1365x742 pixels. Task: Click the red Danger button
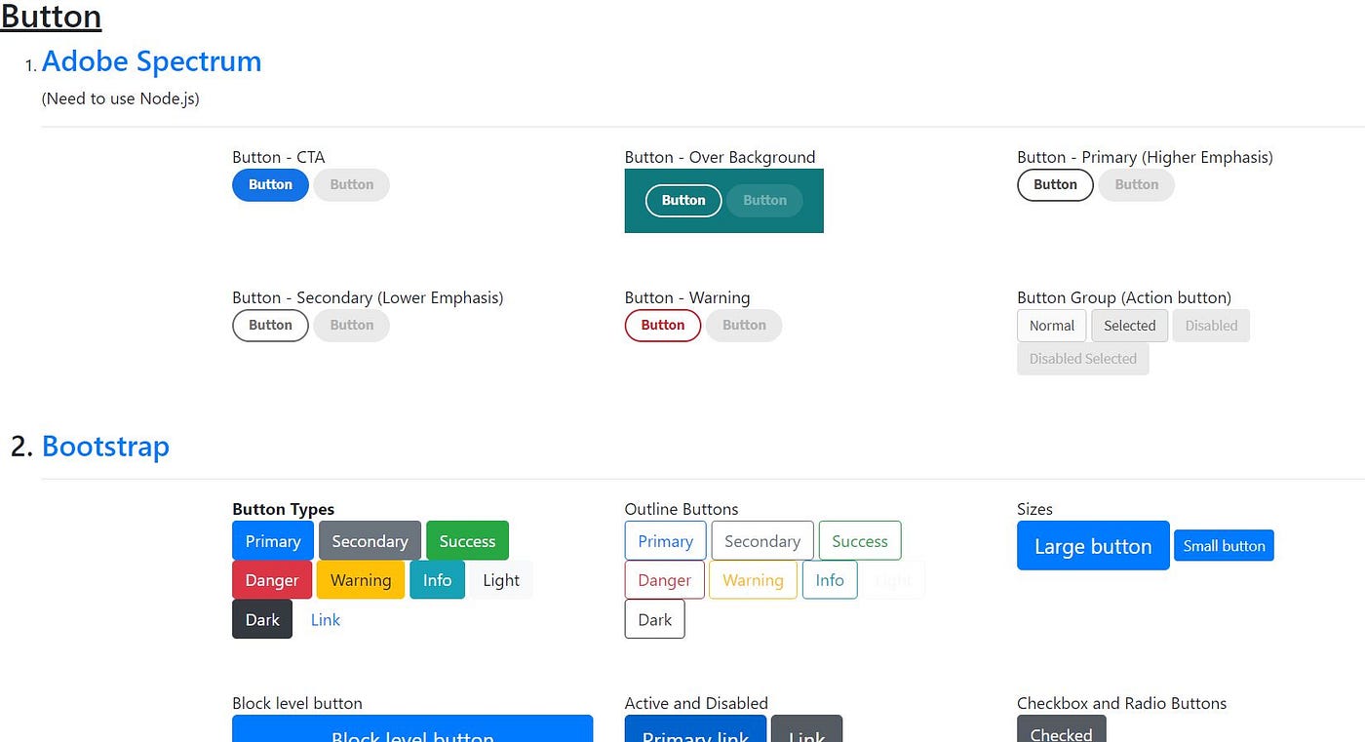tap(271, 579)
